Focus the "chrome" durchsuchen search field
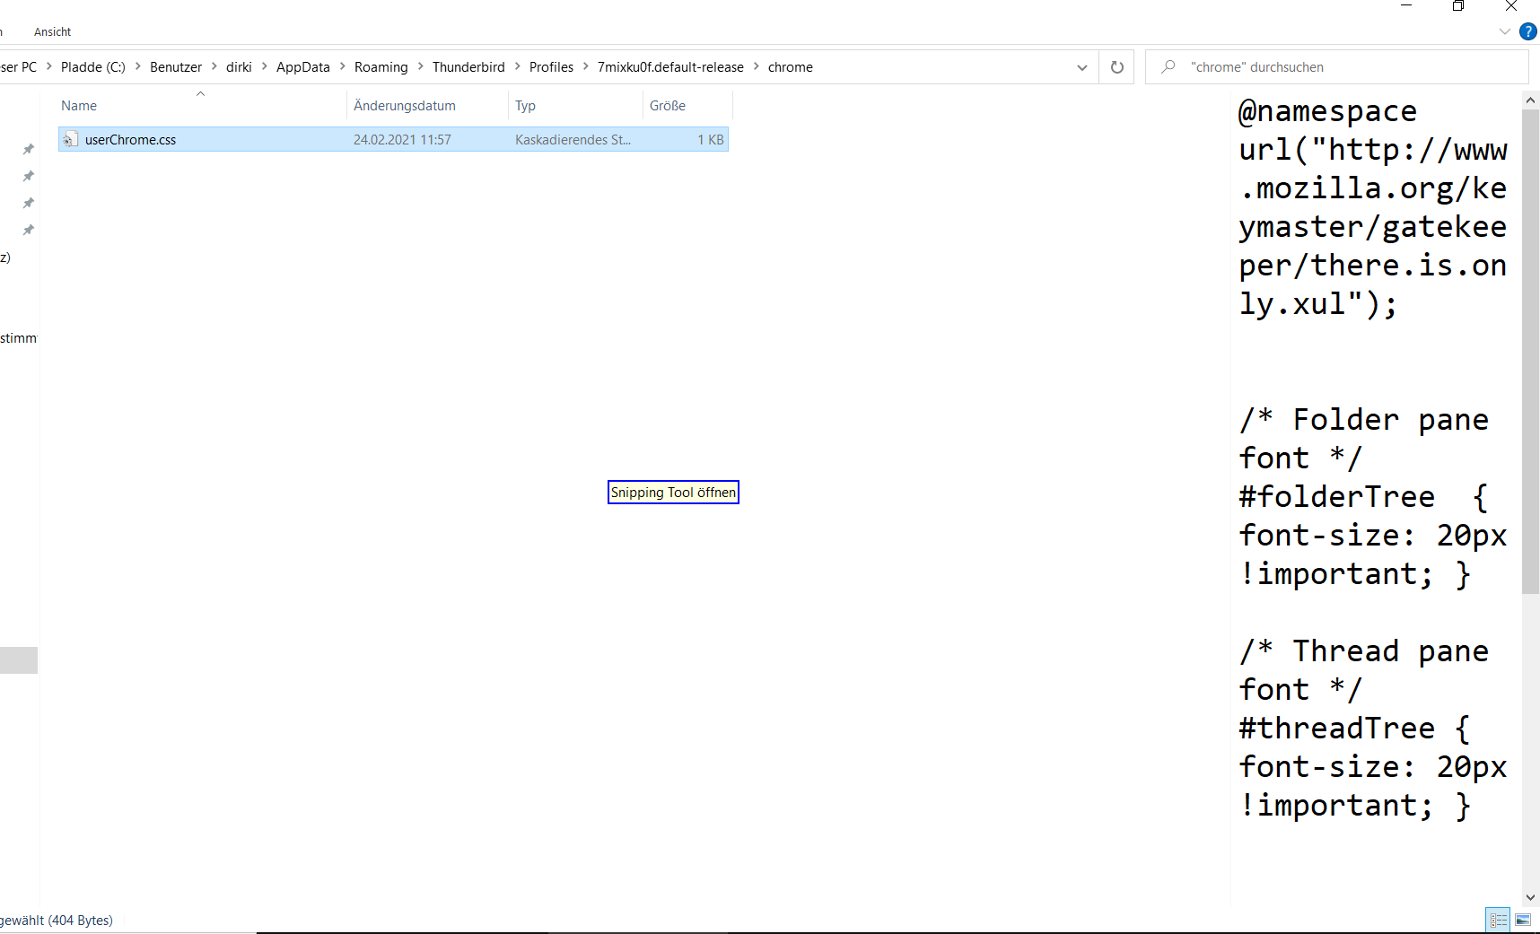Viewport: 1540px width, 934px height. [1337, 67]
